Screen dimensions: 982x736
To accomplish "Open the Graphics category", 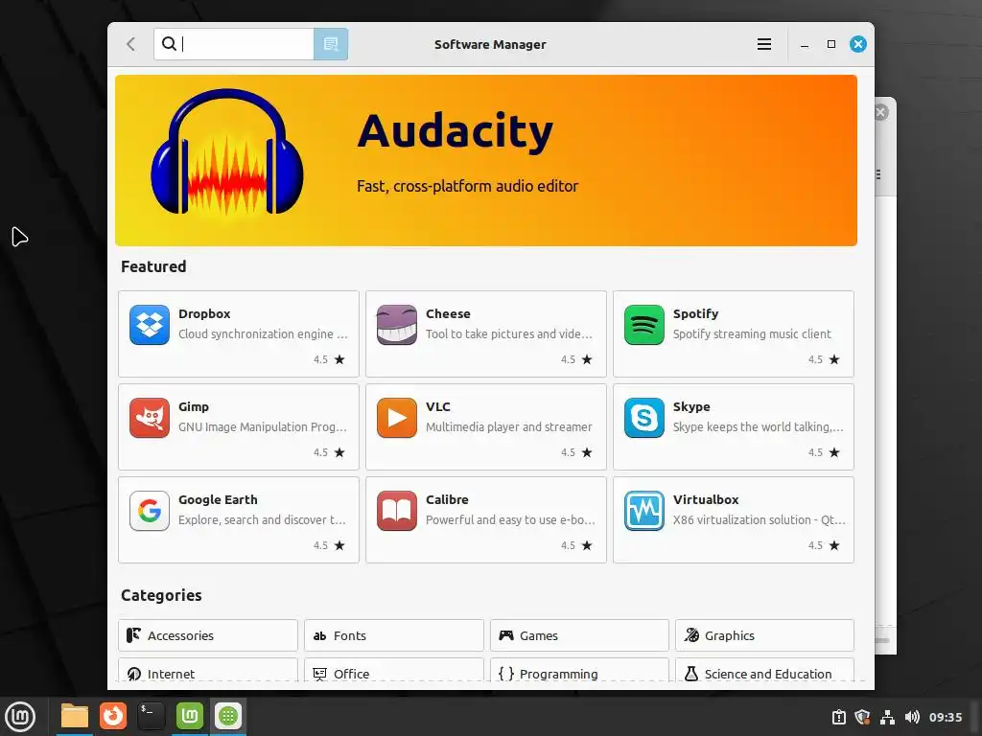I will tap(764, 635).
